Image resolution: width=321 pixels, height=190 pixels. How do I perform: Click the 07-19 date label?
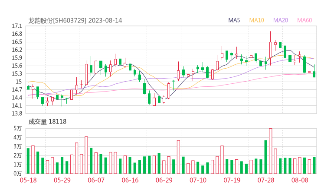pyautogui.click(x=232, y=180)
